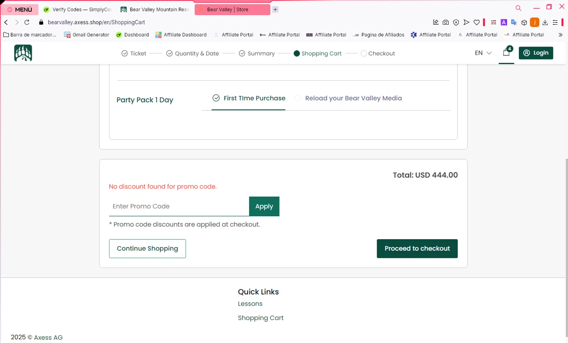Open the shopping bag cart icon

507,52
